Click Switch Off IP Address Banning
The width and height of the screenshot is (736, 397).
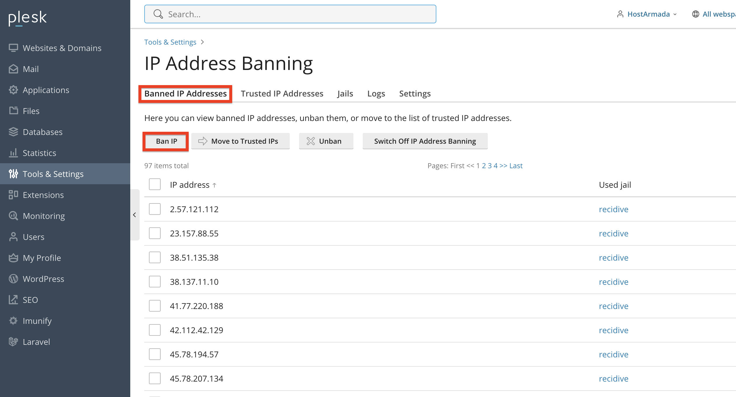pos(425,141)
